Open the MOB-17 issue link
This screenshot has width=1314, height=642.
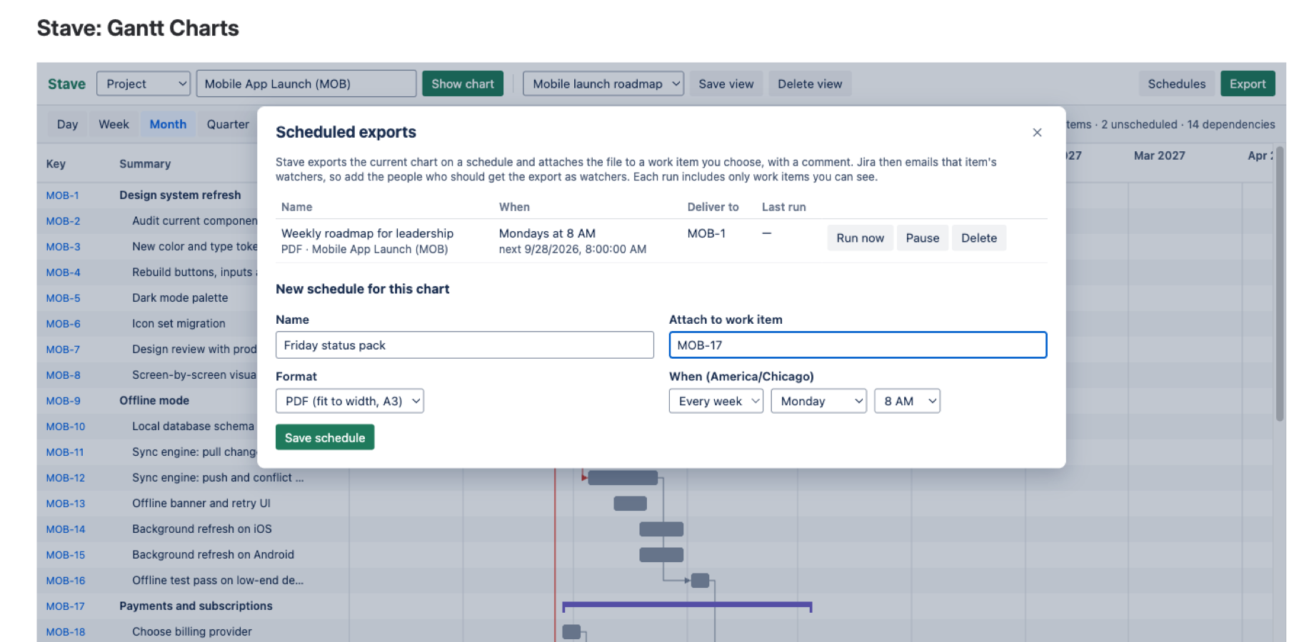click(x=66, y=606)
